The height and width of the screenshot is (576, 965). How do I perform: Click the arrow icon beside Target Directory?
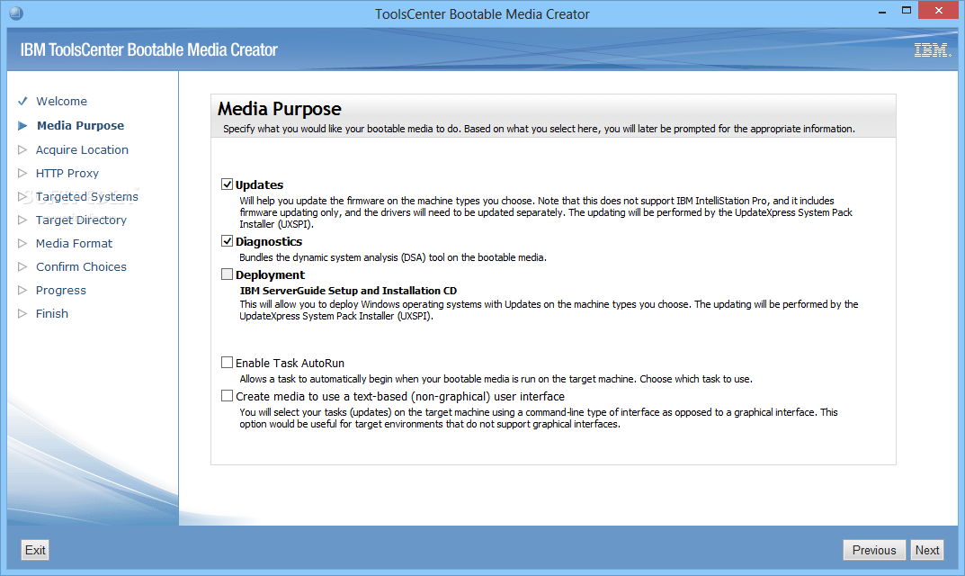point(22,220)
